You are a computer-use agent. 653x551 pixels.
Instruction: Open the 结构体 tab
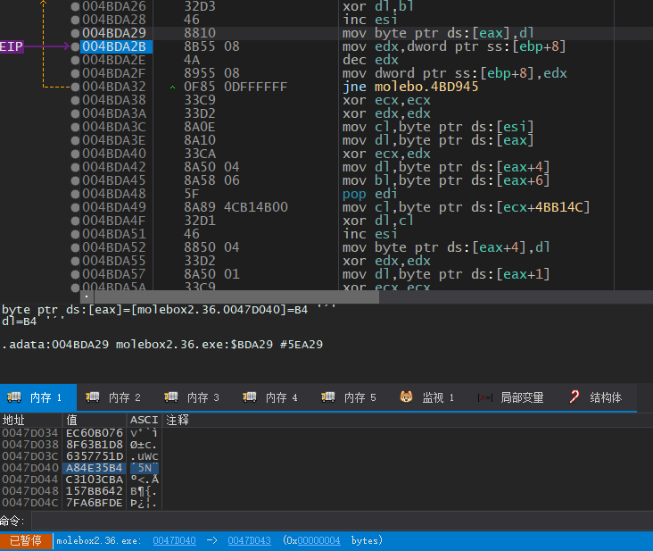click(x=605, y=397)
